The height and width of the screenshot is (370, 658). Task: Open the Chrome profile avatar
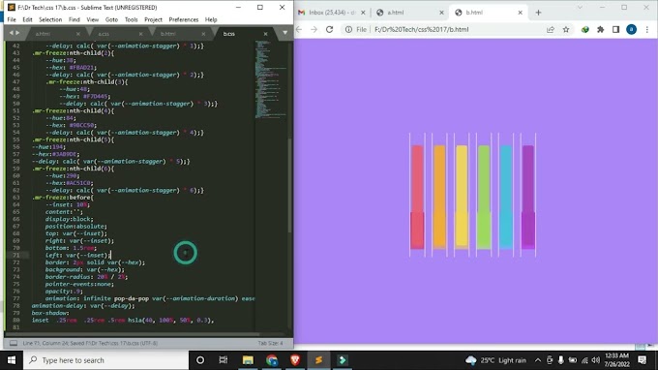pos(631,29)
